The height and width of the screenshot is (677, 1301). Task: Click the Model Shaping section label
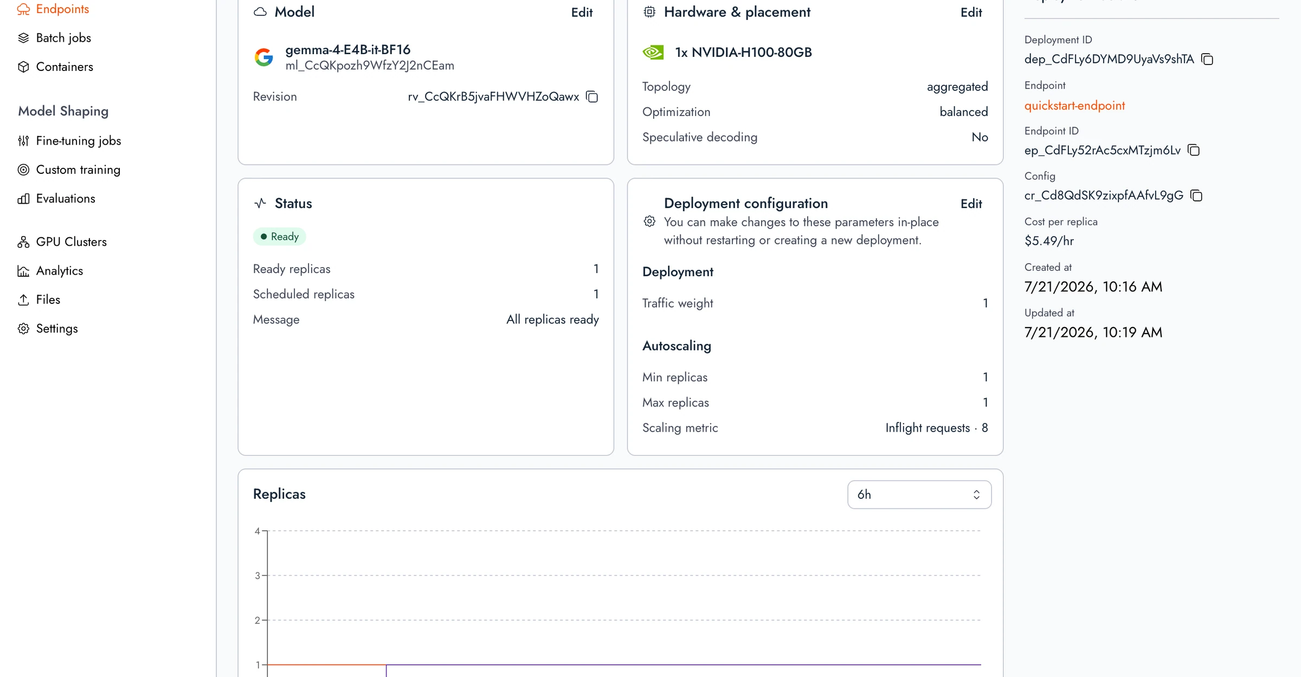click(63, 111)
